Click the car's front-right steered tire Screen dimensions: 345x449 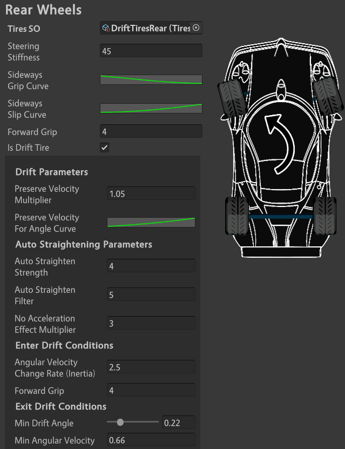tap(328, 95)
